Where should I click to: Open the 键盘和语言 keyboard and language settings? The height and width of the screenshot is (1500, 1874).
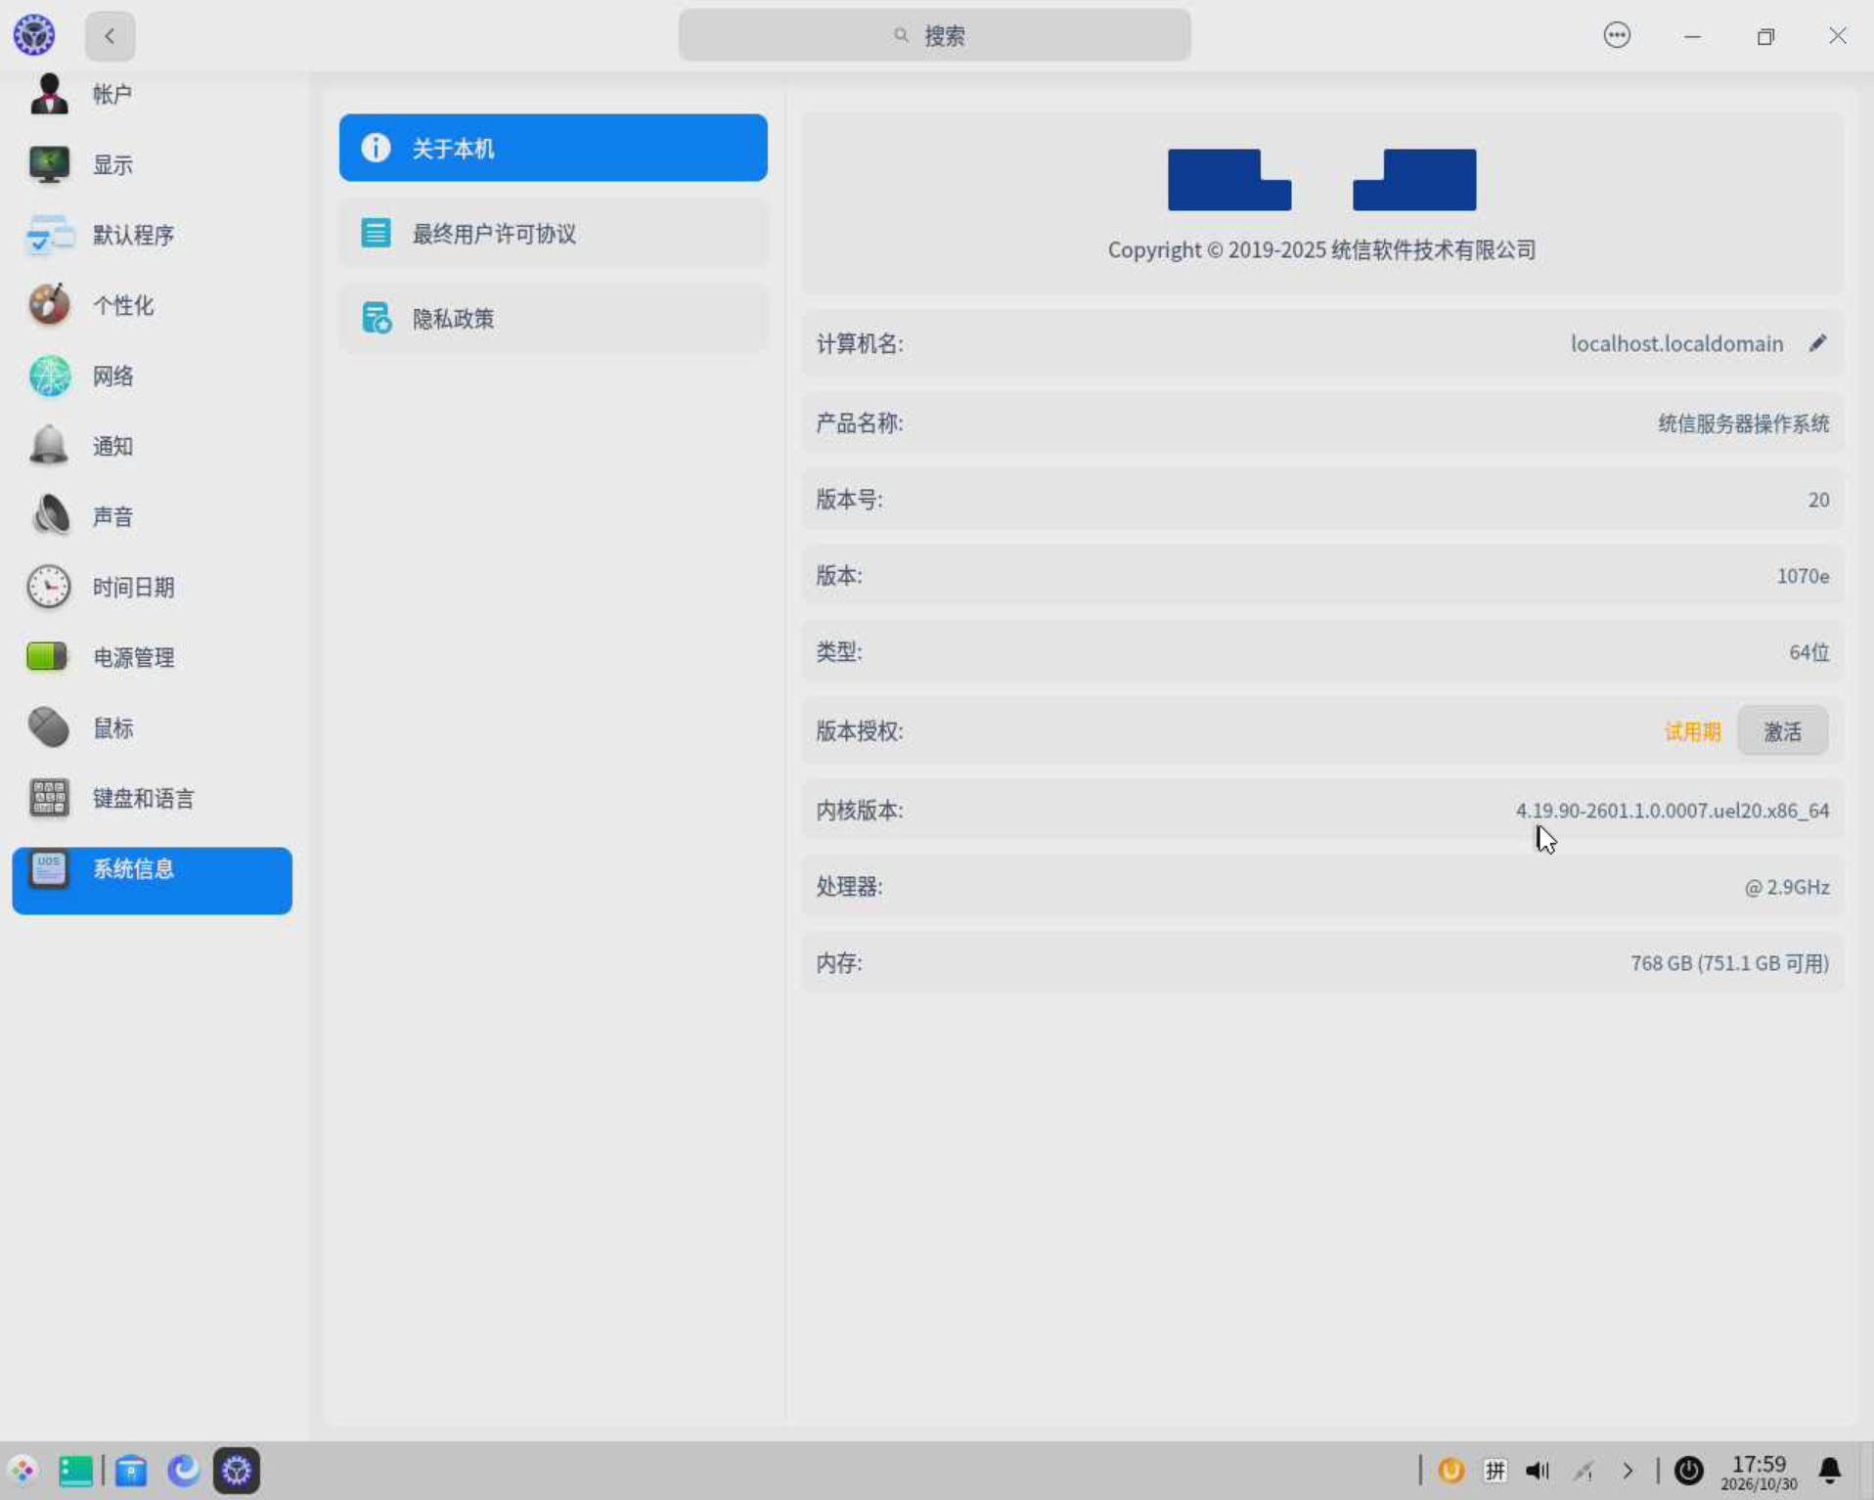pos(152,798)
